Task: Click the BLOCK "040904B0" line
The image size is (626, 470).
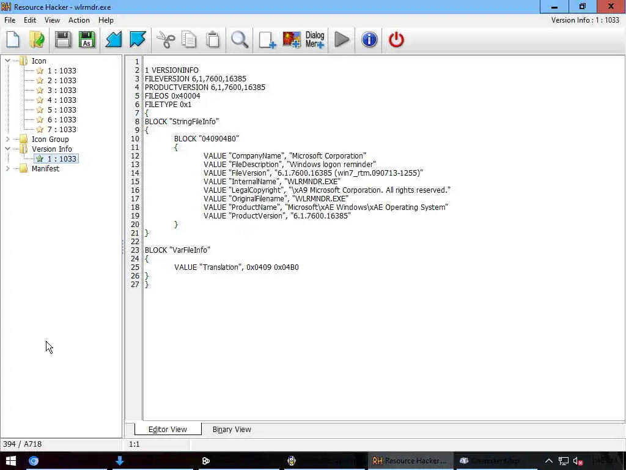Action: (x=207, y=139)
